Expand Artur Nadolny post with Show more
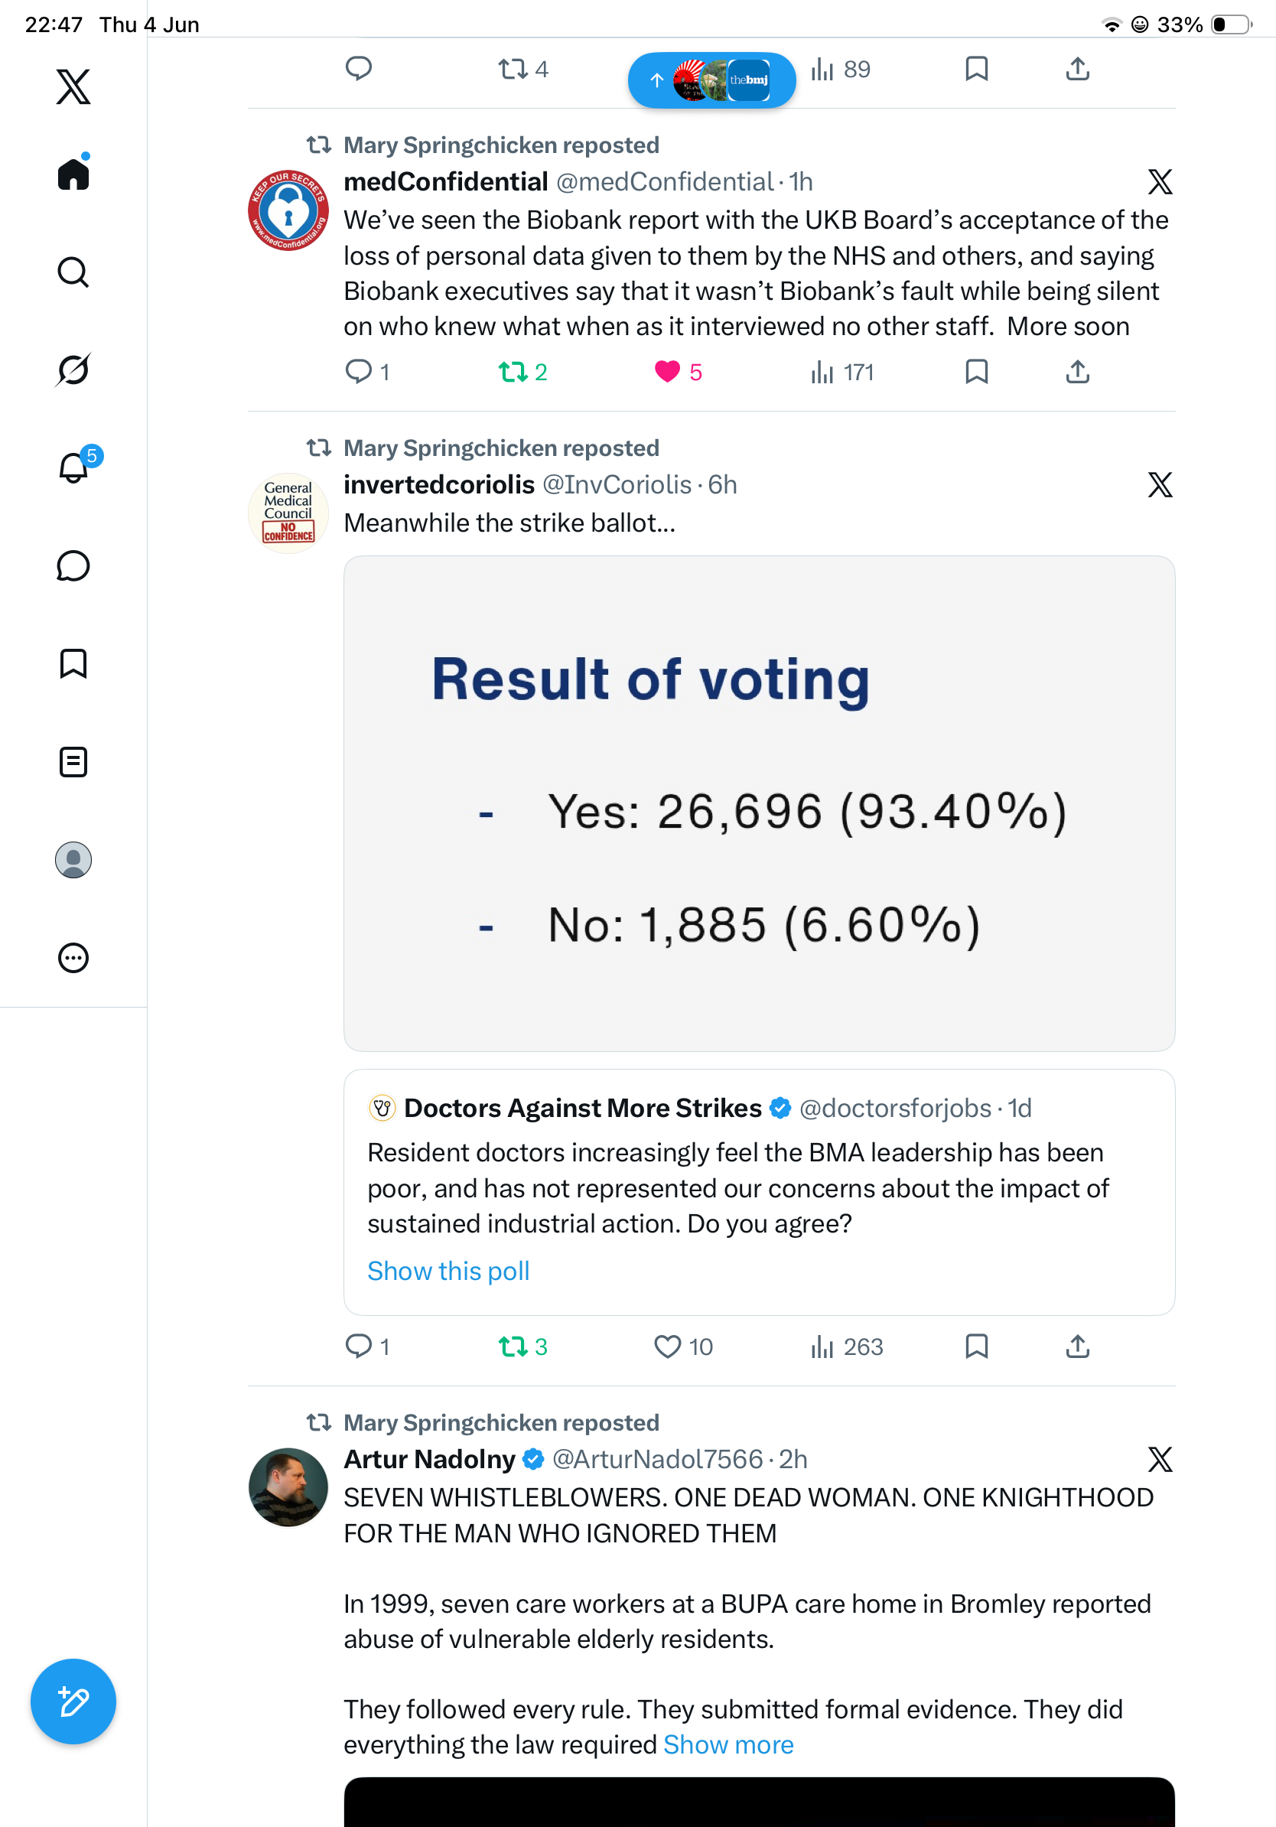Screen dimensions: 1276x1827 coord(728,1744)
